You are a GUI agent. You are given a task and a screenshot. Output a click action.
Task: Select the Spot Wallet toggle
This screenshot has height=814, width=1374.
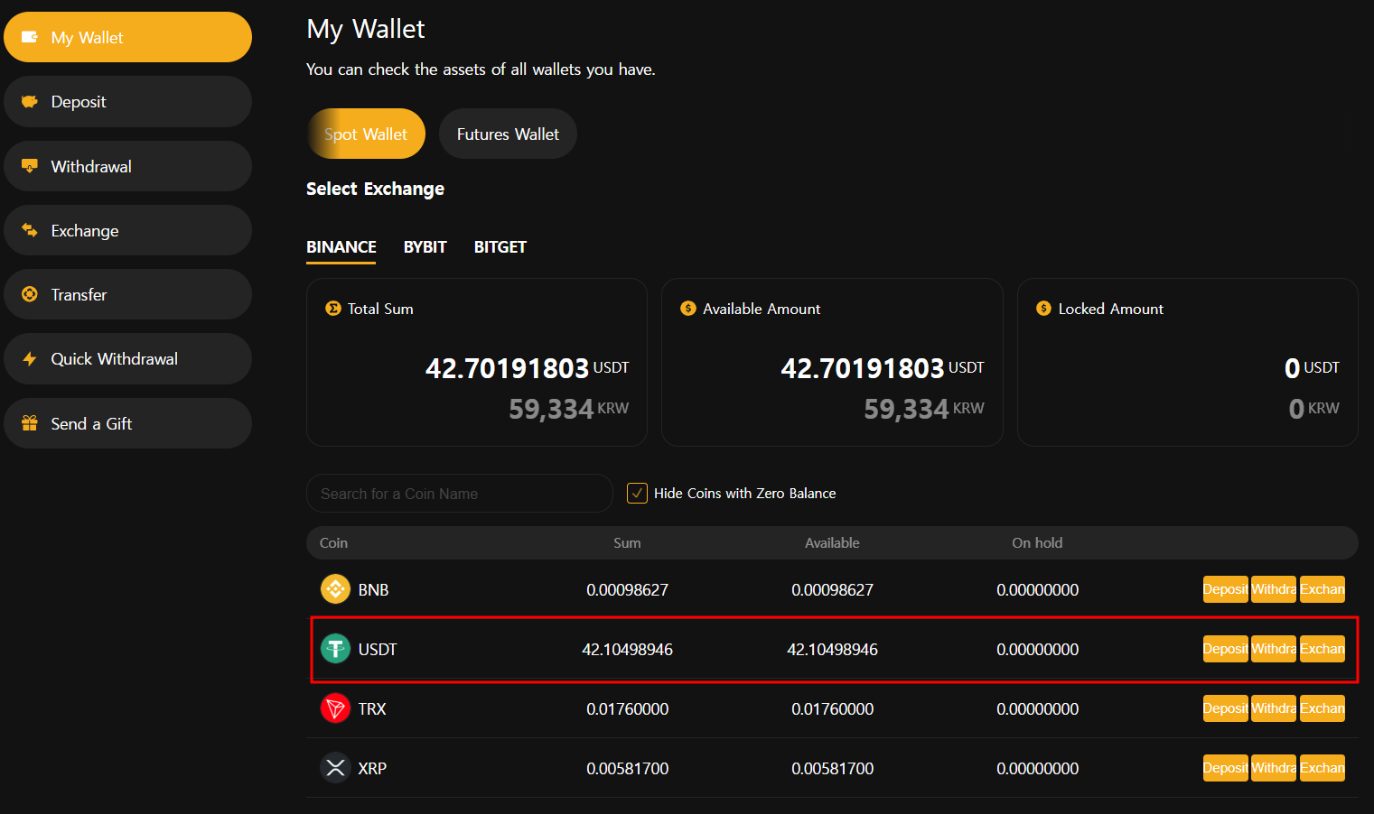coord(366,134)
